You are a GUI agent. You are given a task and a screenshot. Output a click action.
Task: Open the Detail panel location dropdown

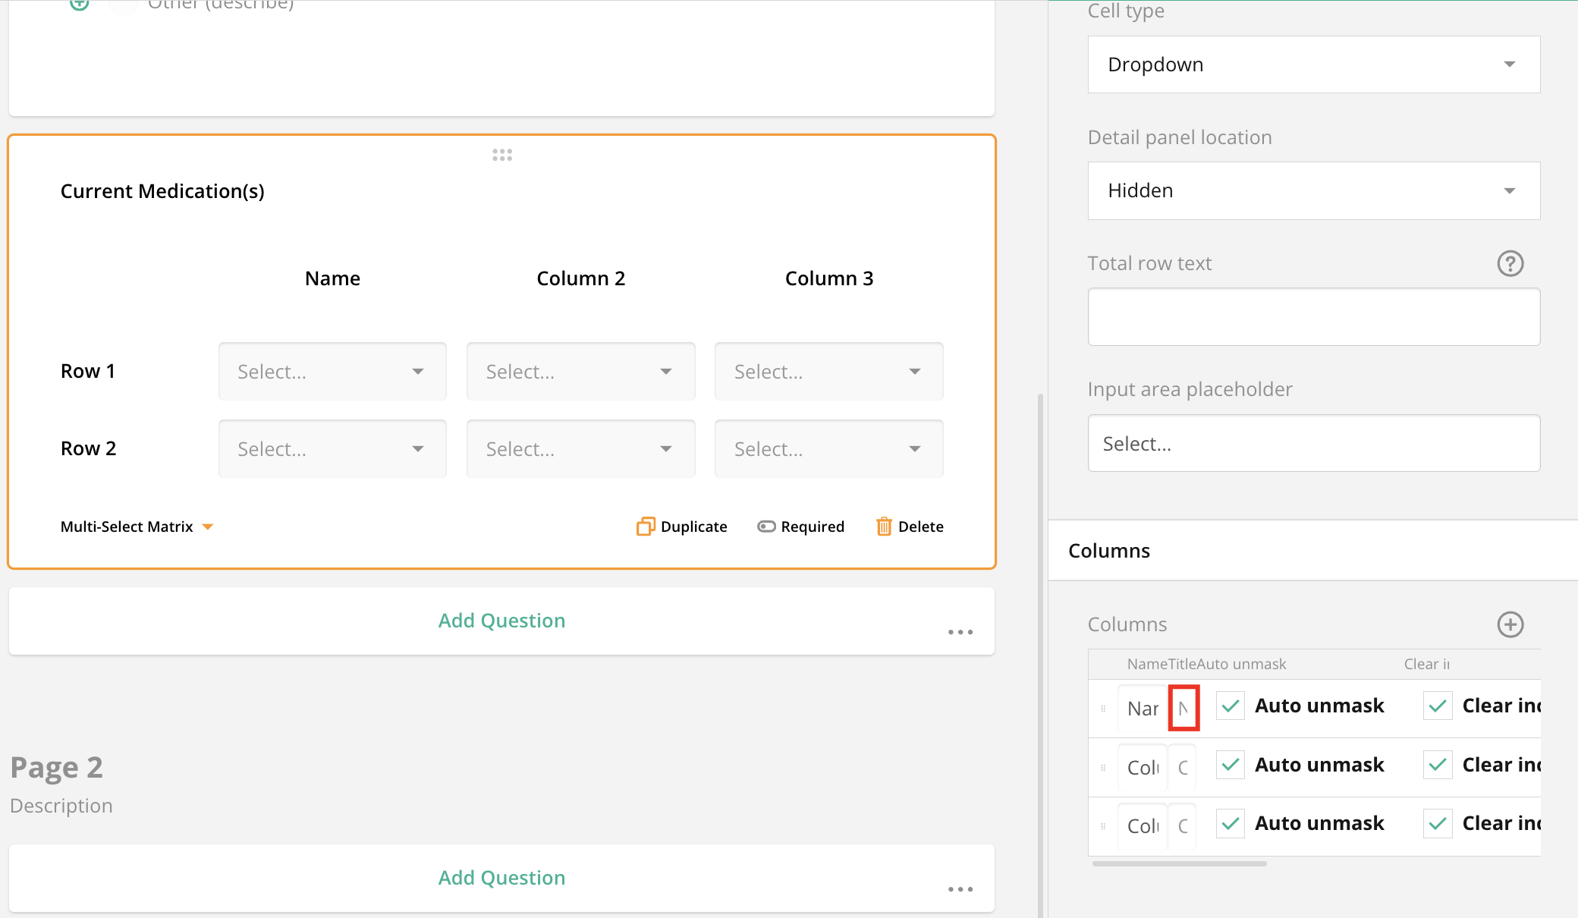(x=1313, y=190)
